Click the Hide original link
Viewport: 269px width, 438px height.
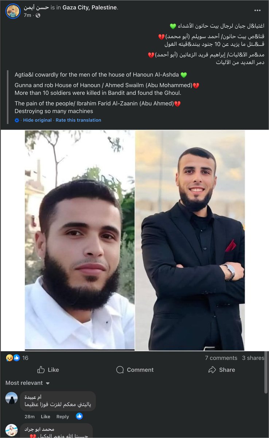(38, 120)
